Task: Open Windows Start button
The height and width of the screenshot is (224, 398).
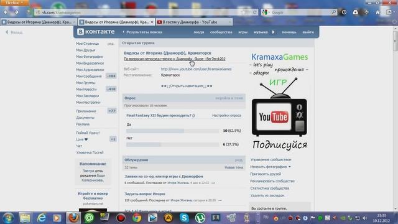Action: click(8, 218)
